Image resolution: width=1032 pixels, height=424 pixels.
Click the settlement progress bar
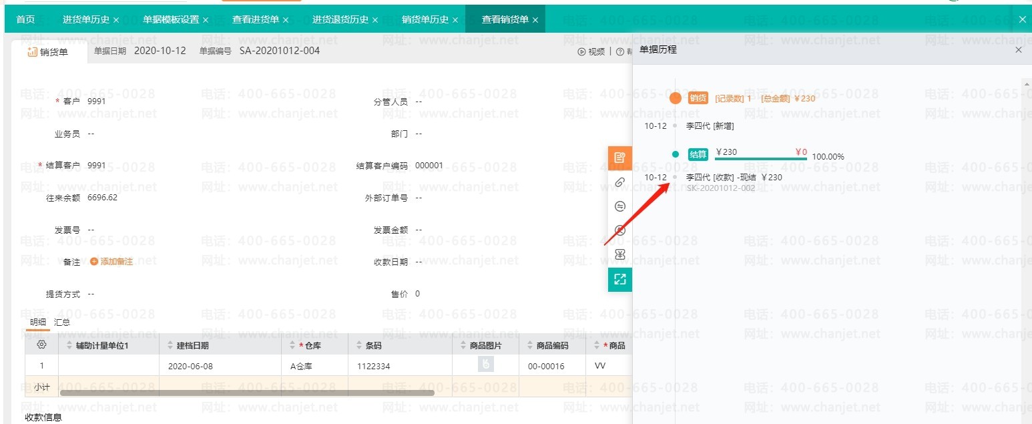point(761,159)
